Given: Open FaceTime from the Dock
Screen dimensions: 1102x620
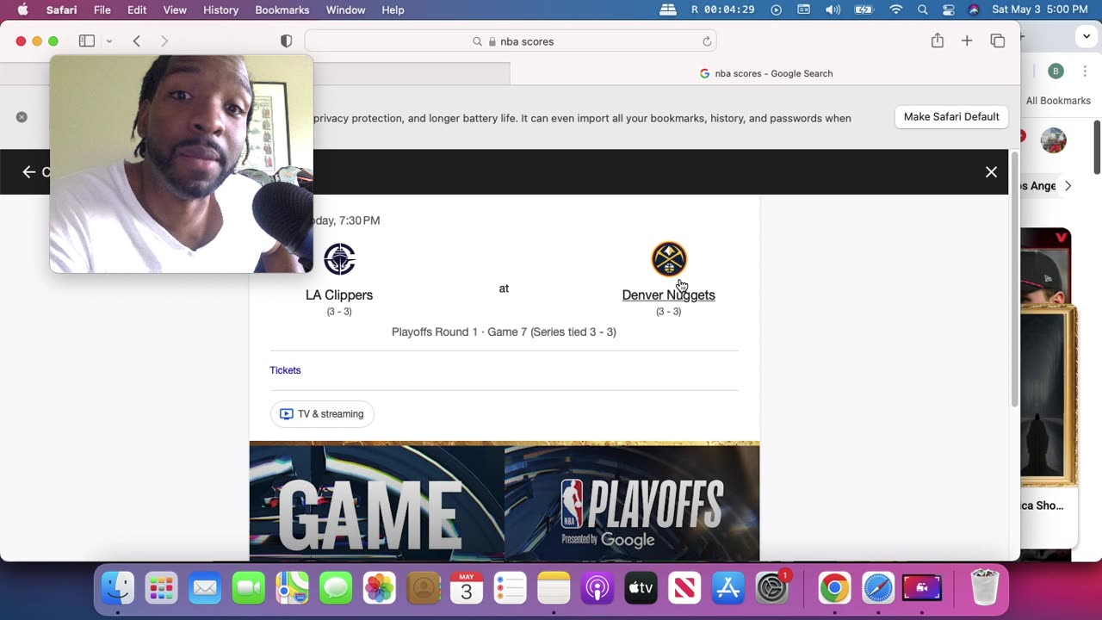Looking at the screenshot, I should point(249,588).
